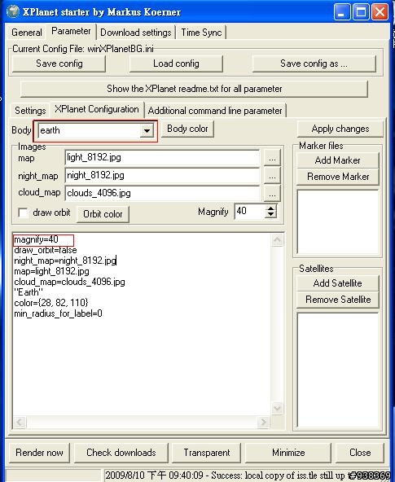Click the Save config button
Viewport: 395px width, 482px height.
point(59,64)
